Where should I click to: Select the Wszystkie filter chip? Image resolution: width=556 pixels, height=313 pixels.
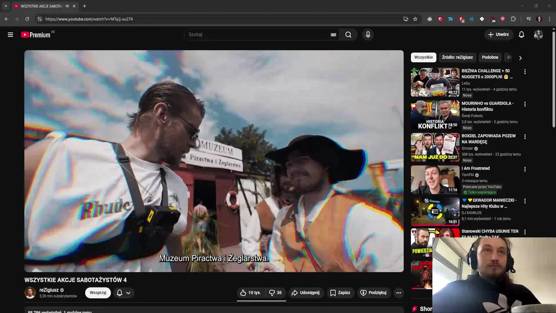(424, 57)
